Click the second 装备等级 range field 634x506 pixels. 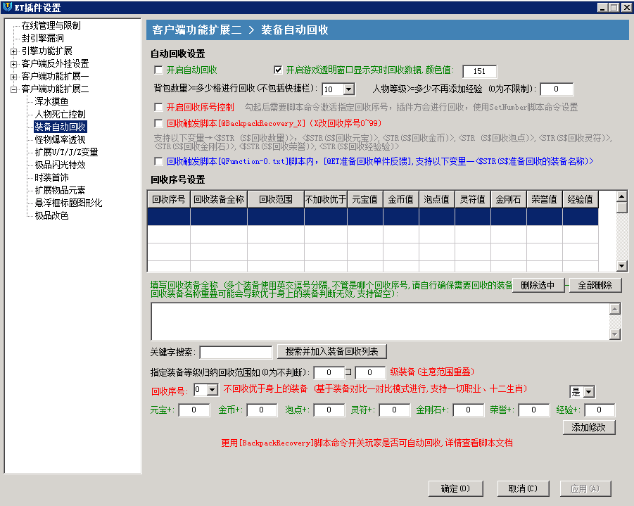point(370,372)
